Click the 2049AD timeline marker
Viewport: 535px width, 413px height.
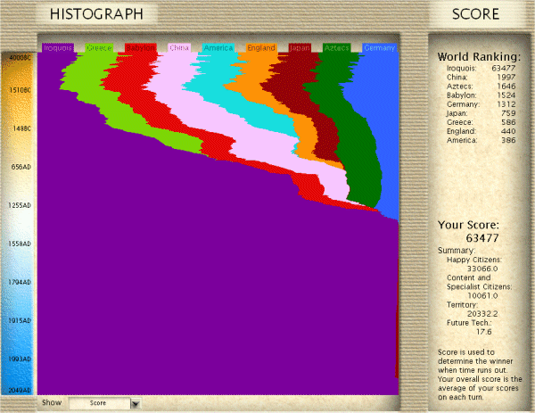coord(20,391)
